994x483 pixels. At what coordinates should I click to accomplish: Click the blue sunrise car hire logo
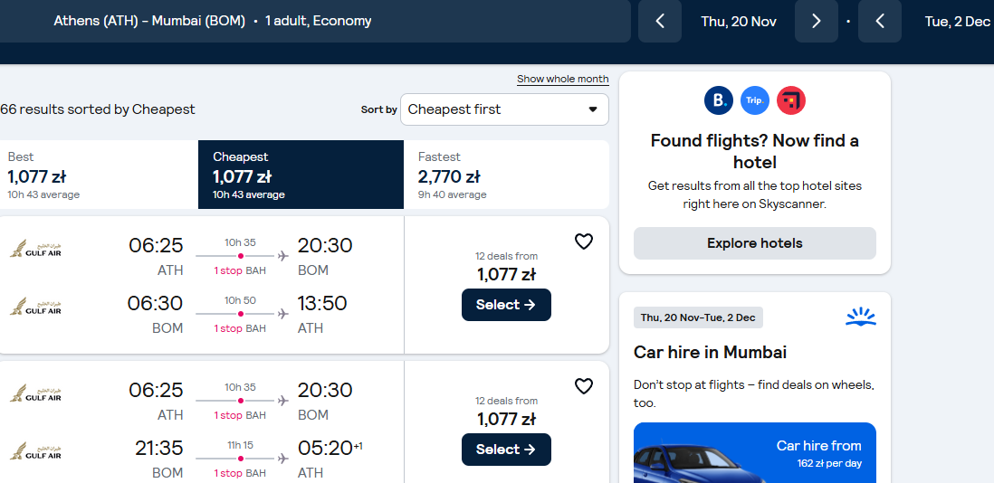pos(861,317)
